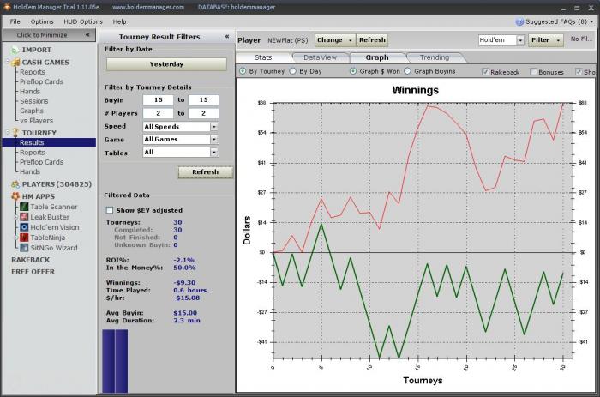Screen dimensions: 600x397
Task: Enable Show $EV adjusted checkbox
Action: pos(109,210)
